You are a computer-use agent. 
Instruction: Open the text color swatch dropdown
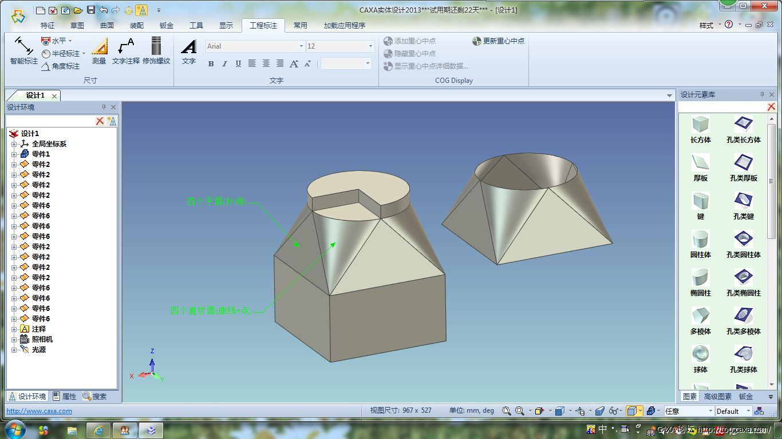click(x=368, y=63)
